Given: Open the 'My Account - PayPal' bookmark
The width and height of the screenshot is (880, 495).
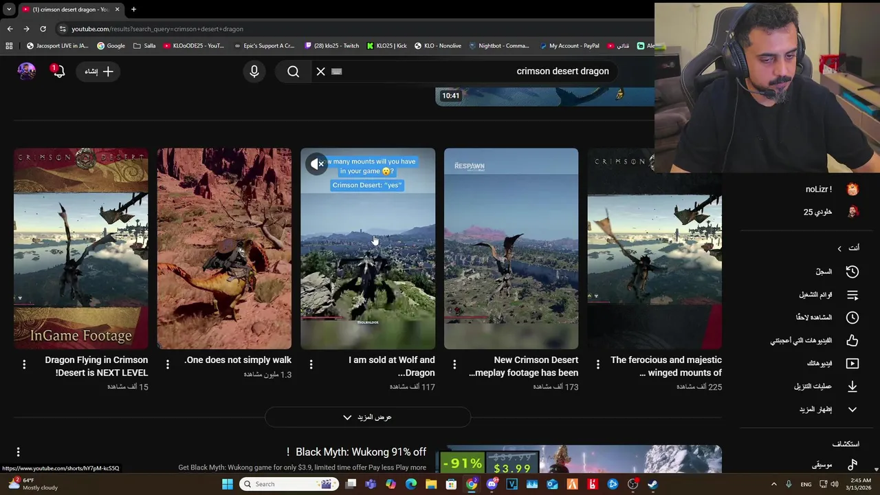Looking at the screenshot, I should (x=570, y=46).
